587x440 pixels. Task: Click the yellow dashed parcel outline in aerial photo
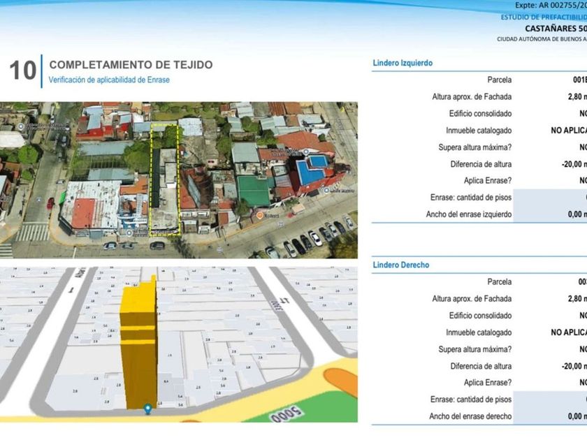(165, 179)
